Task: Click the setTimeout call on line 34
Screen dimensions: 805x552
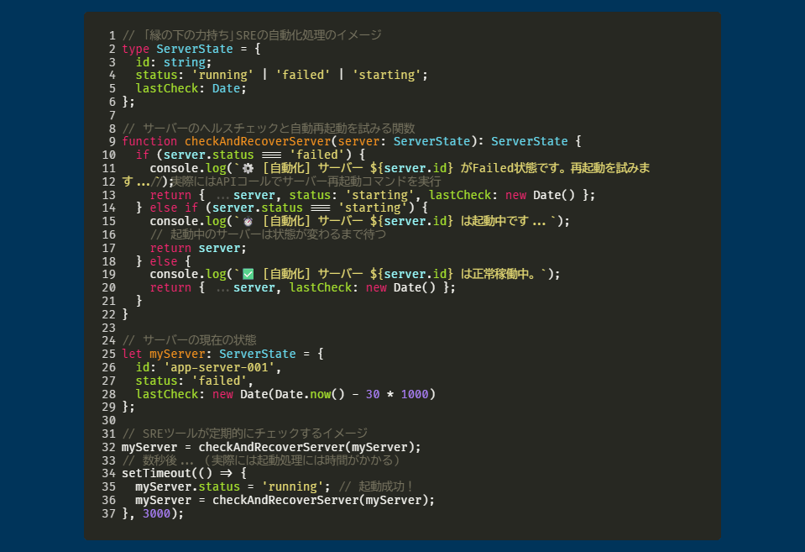Action: pos(156,473)
